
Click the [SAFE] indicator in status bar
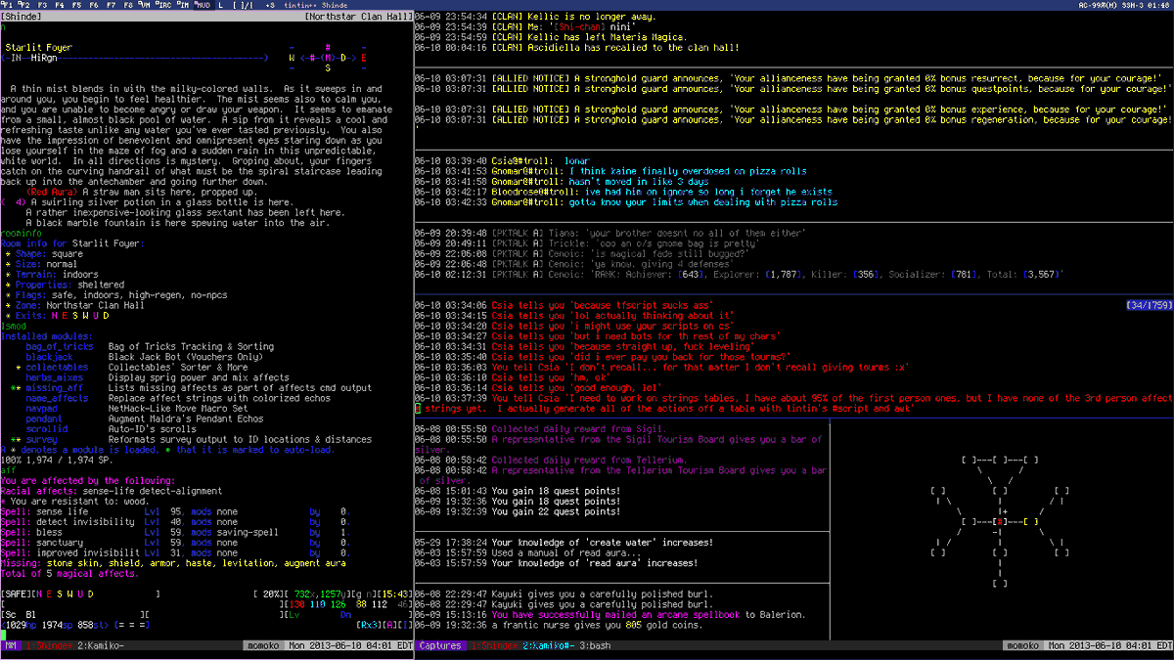point(17,594)
